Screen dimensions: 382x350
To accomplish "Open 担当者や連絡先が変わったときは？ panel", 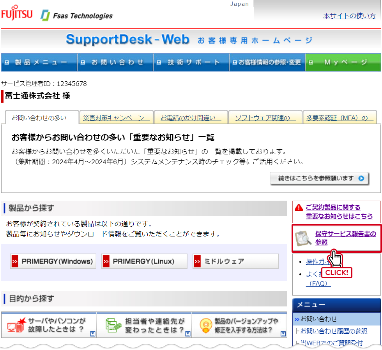I will (144, 325).
